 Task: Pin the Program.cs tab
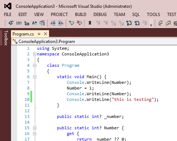point(39,34)
